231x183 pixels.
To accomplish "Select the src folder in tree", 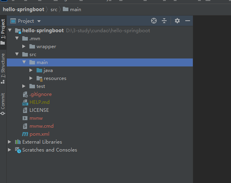I will coord(33,55).
